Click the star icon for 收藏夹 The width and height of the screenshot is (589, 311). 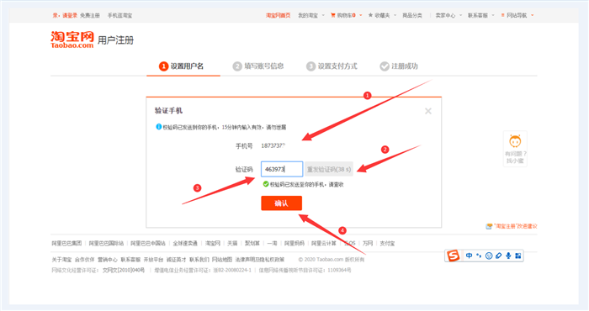coord(370,15)
